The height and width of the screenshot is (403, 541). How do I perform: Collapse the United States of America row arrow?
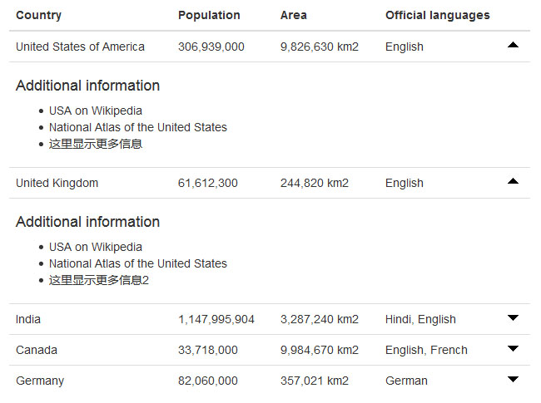click(513, 46)
